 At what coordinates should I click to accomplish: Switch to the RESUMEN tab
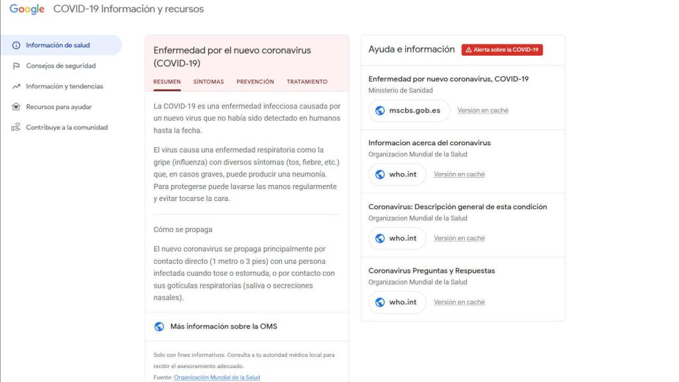click(166, 82)
